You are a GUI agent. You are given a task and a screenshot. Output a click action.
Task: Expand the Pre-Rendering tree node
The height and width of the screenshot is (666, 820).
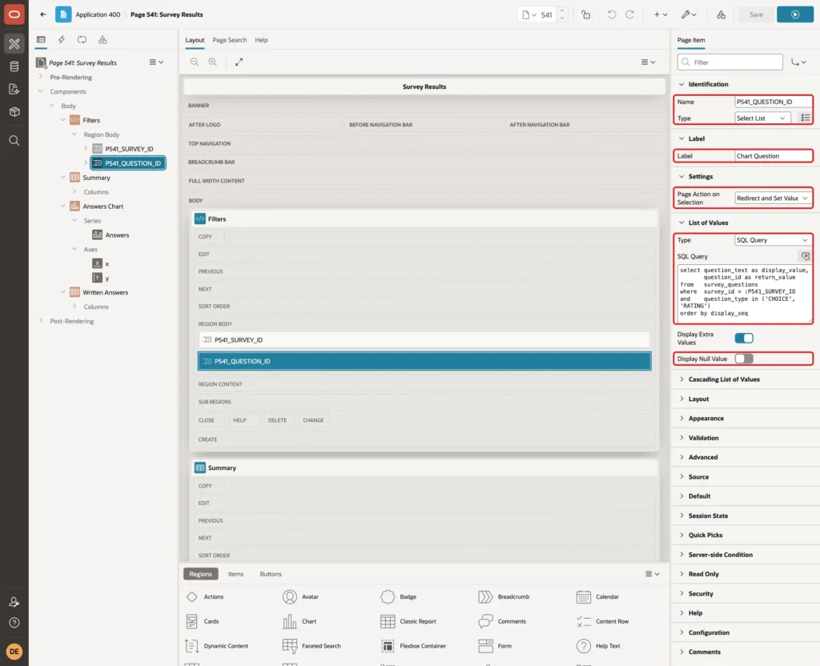[x=41, y=77]
